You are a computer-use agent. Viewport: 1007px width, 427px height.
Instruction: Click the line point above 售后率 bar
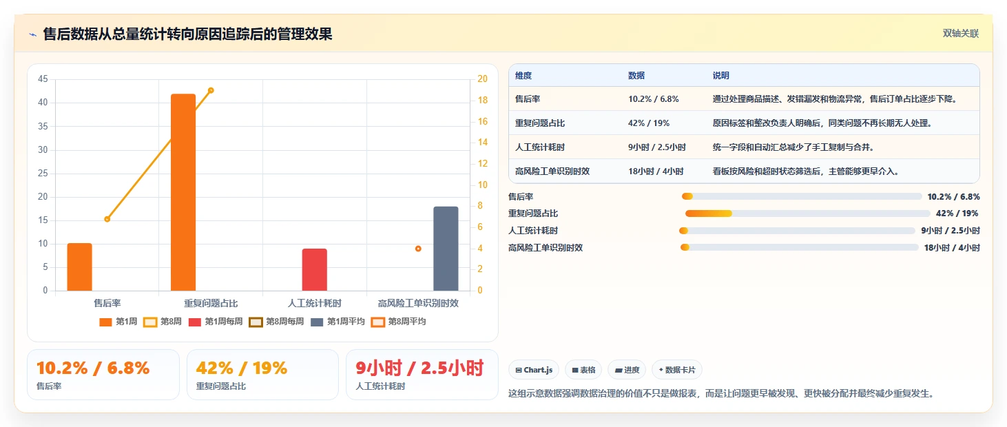107,219
